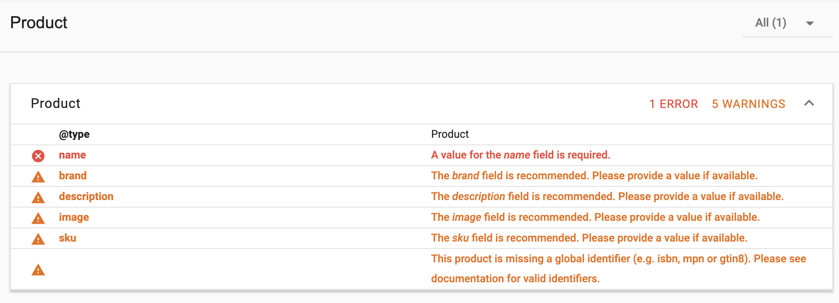Click the warning triangle beside image
Screen dimensions: 839x303
coord(38,218)
